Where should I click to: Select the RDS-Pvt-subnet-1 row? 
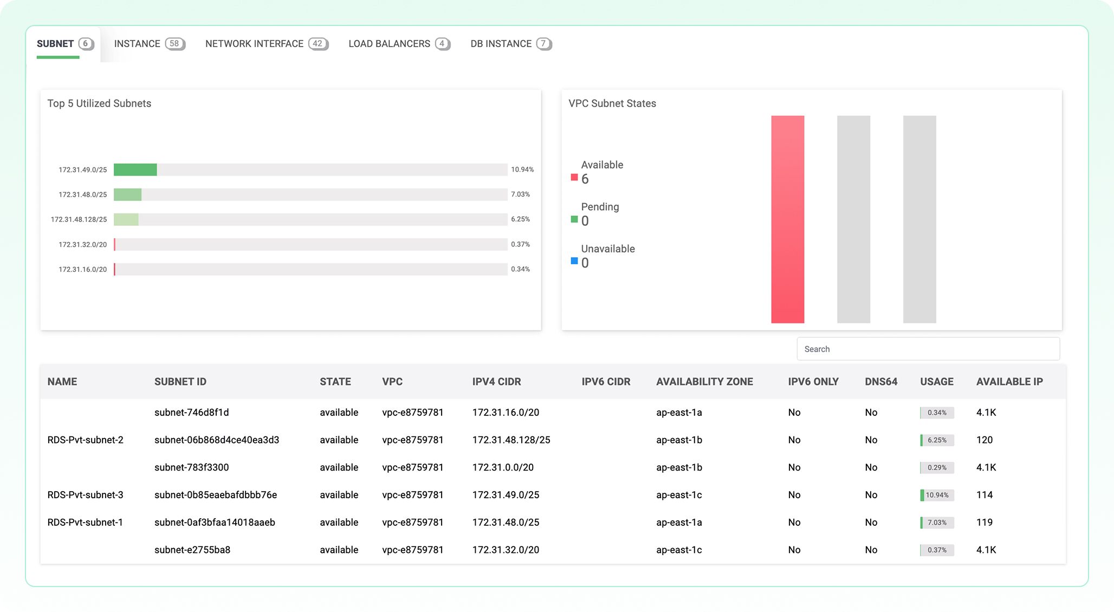click(85, 522)
